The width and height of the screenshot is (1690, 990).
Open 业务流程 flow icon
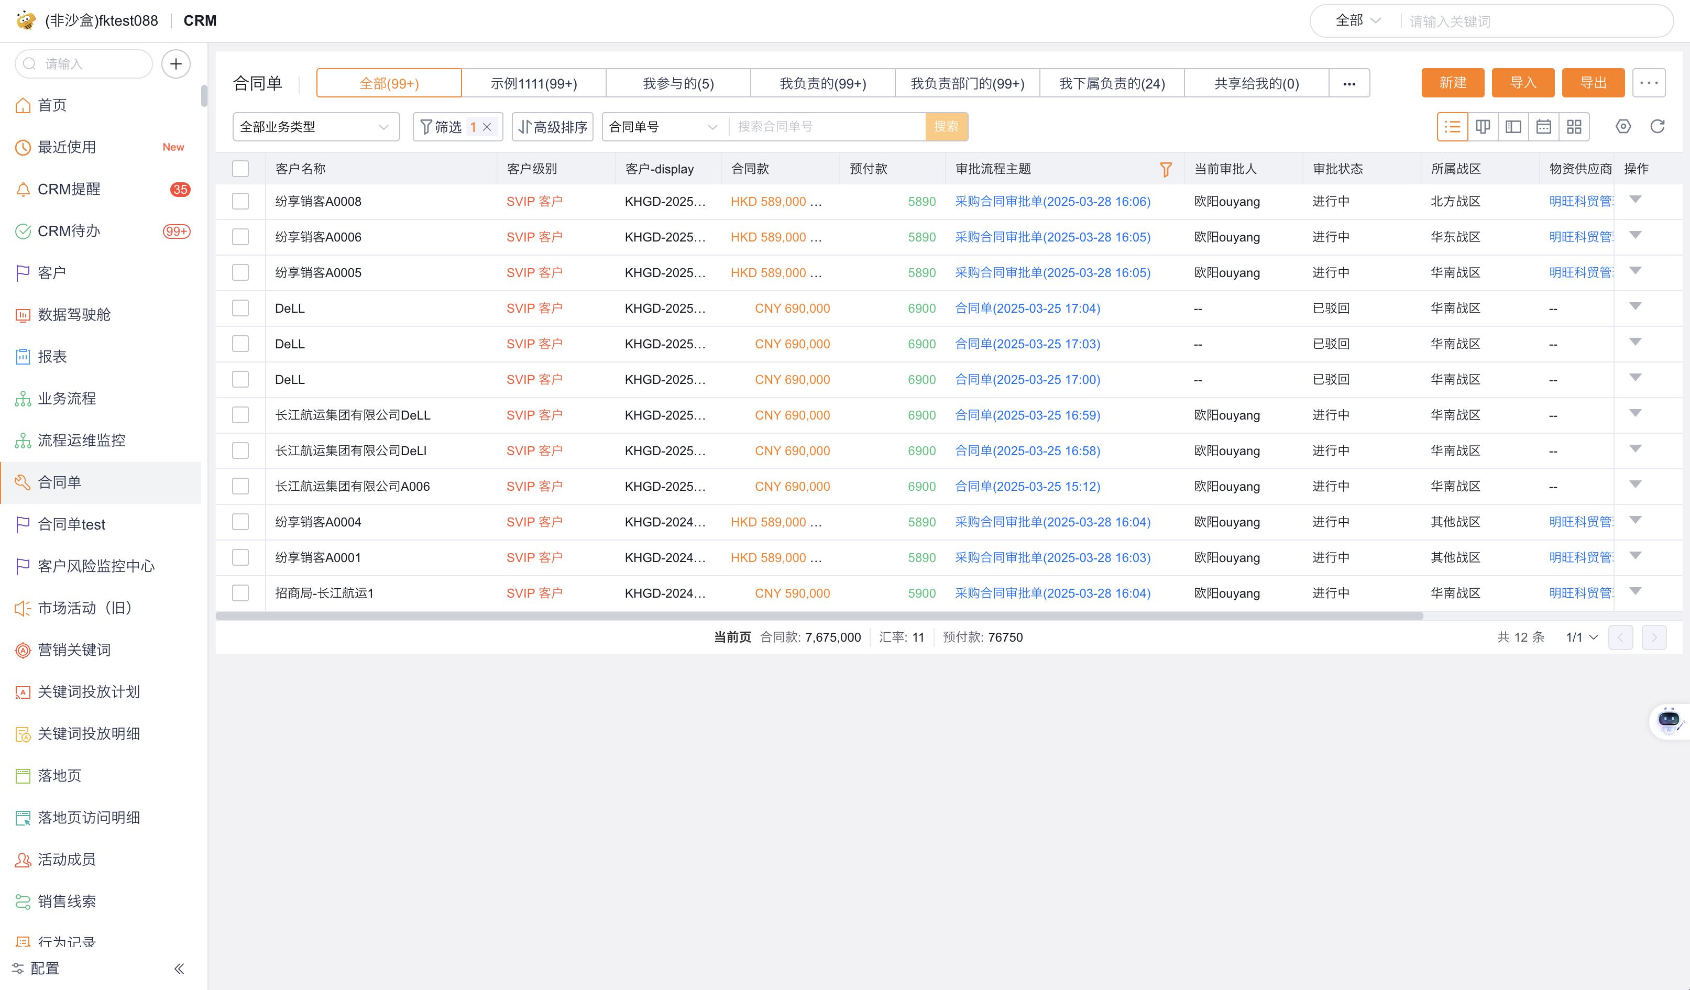(x=23, y=399)
